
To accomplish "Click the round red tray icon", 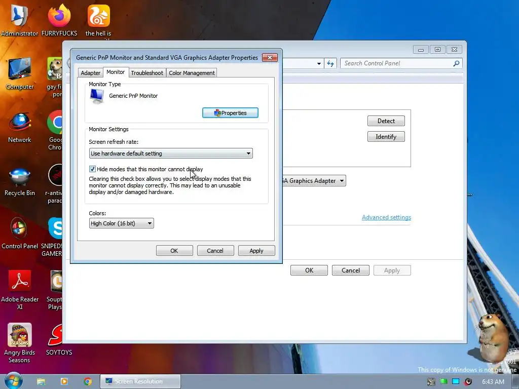I will (468, 381).
